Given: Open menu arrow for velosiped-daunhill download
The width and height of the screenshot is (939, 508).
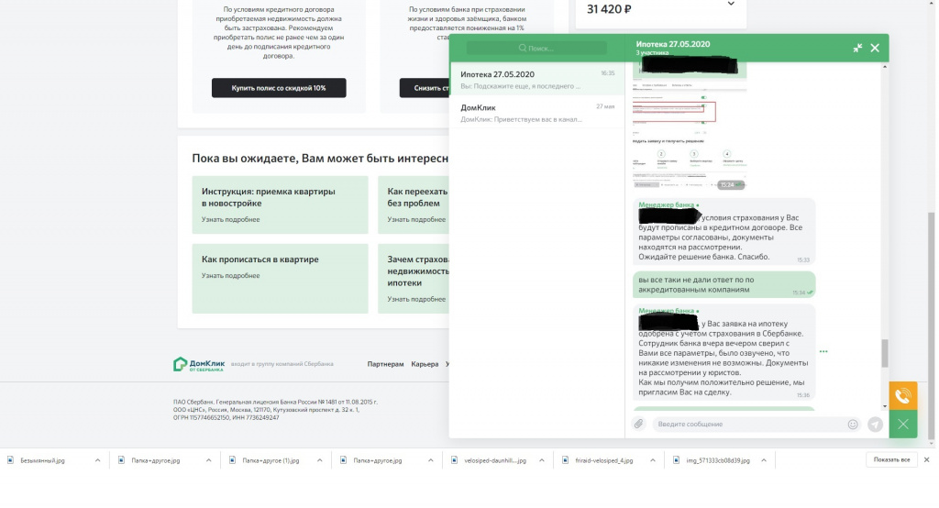Looking at the screenshot, I should point(541,460).
